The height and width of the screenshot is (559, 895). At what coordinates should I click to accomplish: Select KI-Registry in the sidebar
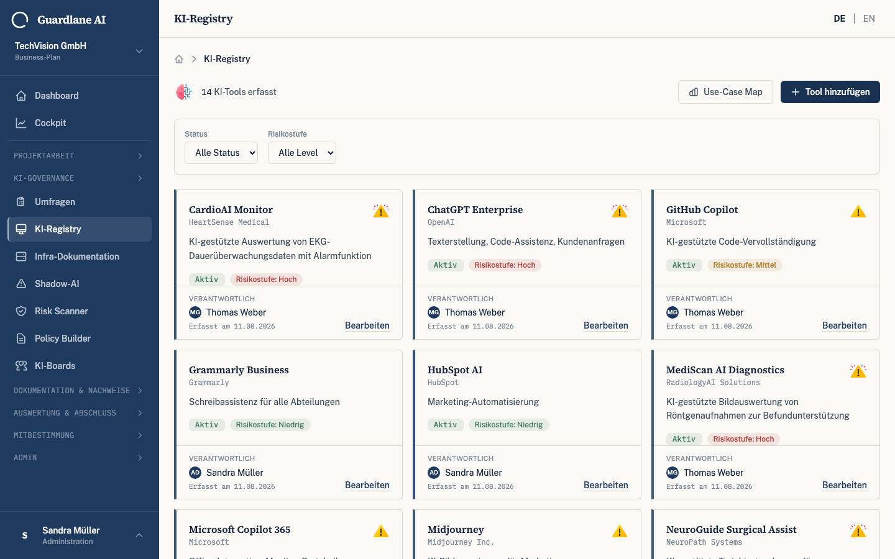[x=80, y=229]
